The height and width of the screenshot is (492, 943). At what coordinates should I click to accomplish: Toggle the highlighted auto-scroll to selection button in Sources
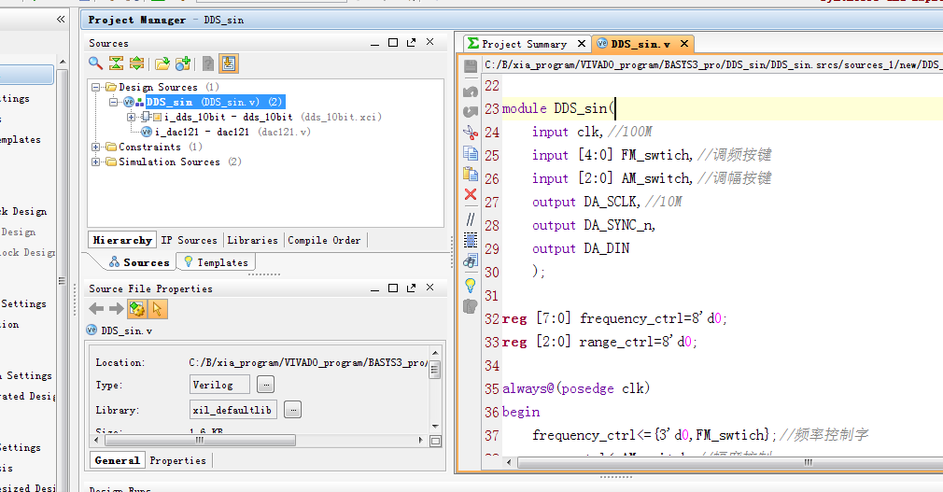[229, 63]
